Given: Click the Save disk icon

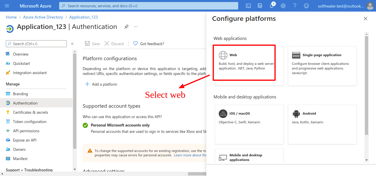Looking at the screenshot, I should pos(87,43).
